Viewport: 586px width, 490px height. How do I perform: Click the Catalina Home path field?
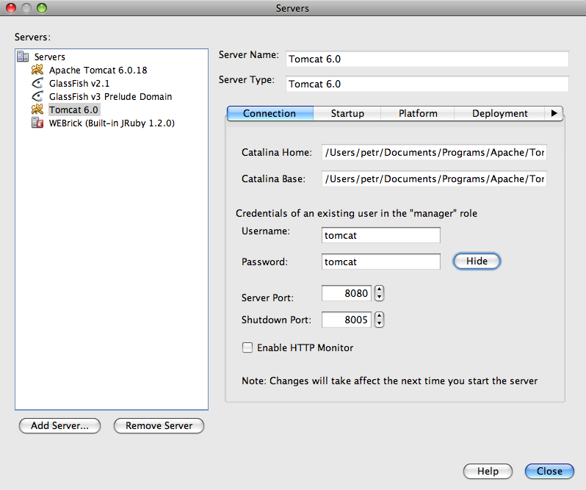(434, 152)
